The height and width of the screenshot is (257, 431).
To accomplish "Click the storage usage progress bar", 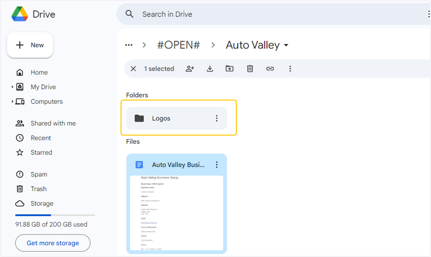I will pyautogui.click(x=55, y=215).
